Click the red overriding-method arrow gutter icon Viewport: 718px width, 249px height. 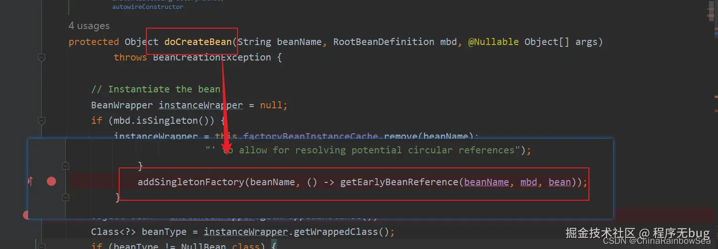pyautogui.click(x=31, y=181)
